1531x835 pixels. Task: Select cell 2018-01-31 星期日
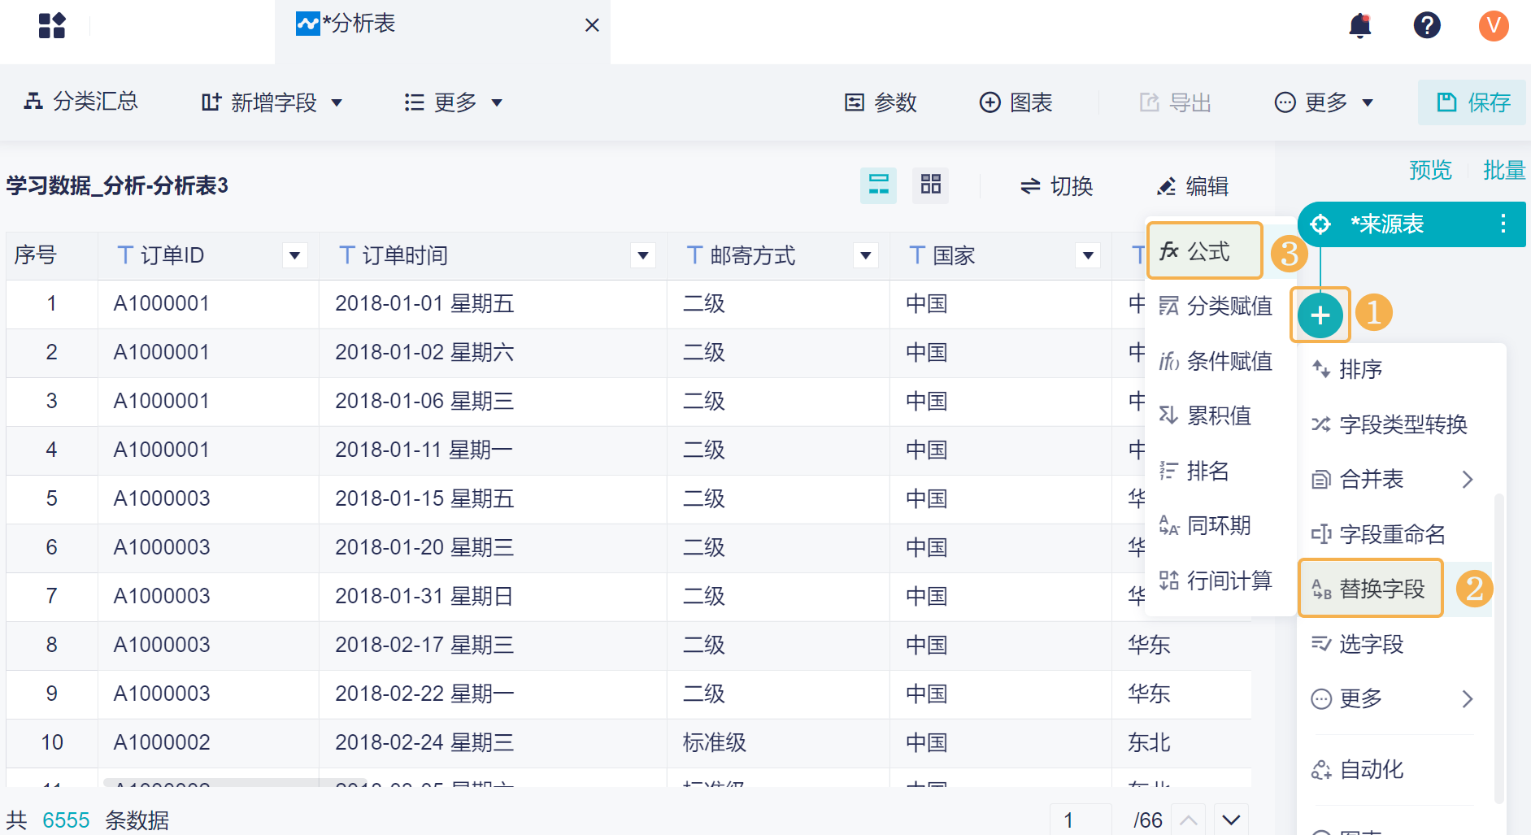point(494,596)
